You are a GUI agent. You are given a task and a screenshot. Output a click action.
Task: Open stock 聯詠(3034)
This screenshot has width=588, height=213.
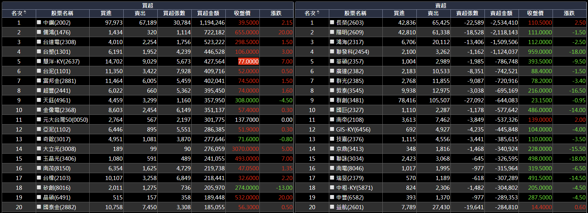coord(350,159)
